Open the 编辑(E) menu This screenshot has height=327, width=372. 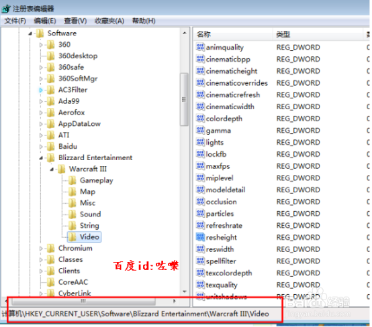[x=45, y=21]
